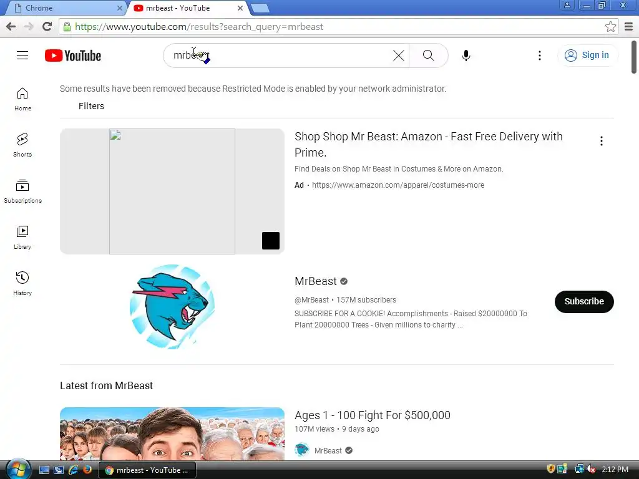The width and height of the screenshot is (639, 479).
Task: Close the mrbeast - YouTube tab
Action: click(240, 7)
